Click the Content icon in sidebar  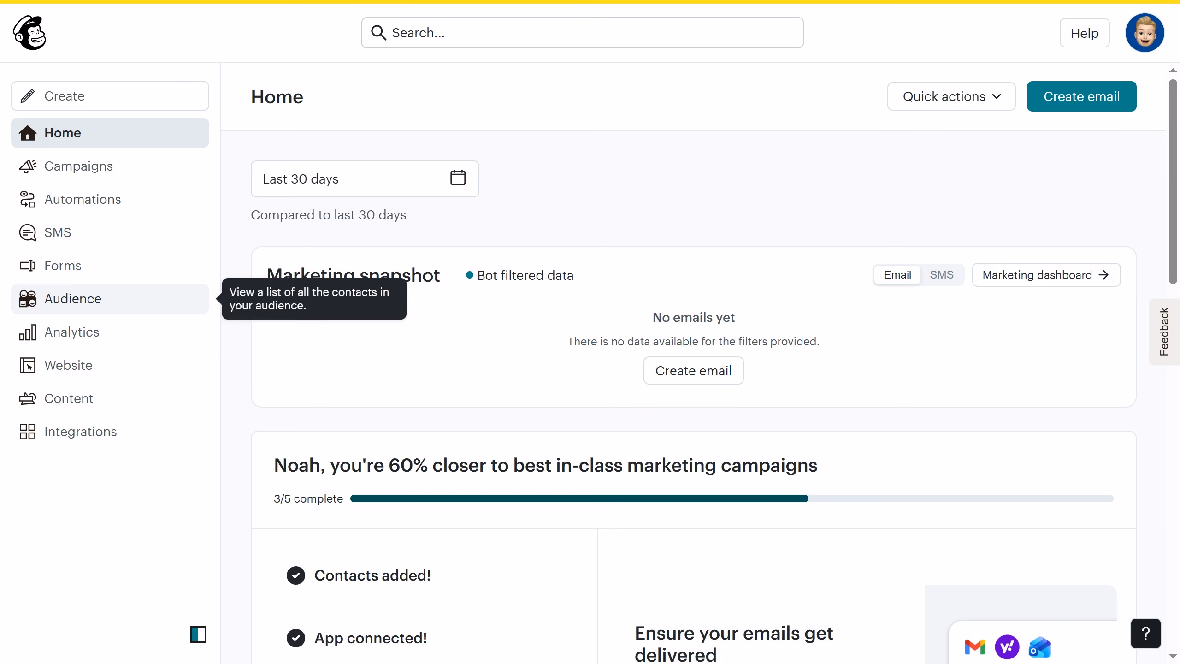pyautogui.click(x=28, y=398)
